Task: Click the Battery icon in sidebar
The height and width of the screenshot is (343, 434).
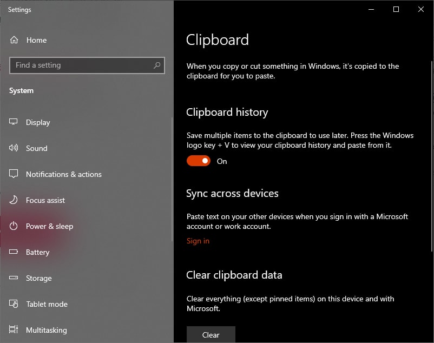Action: (x=14, y=252)
